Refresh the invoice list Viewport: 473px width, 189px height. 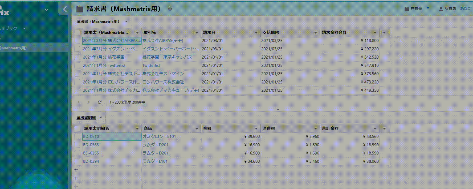click(100, 102)
